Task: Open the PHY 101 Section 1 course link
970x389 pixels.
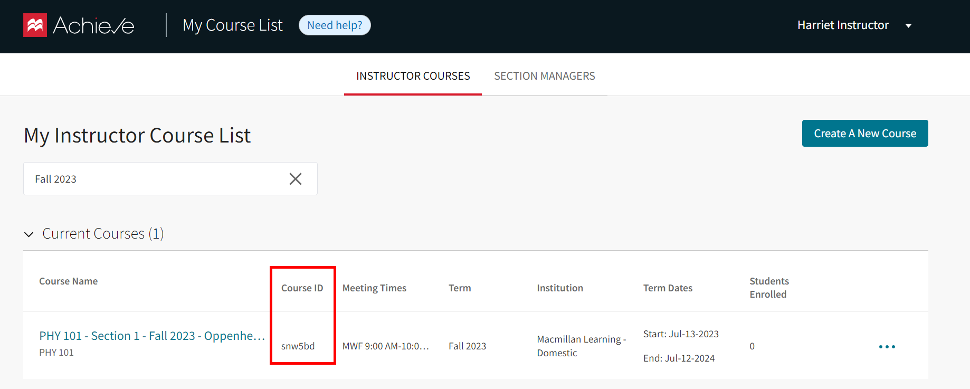Action: click(x=152, y=336)
